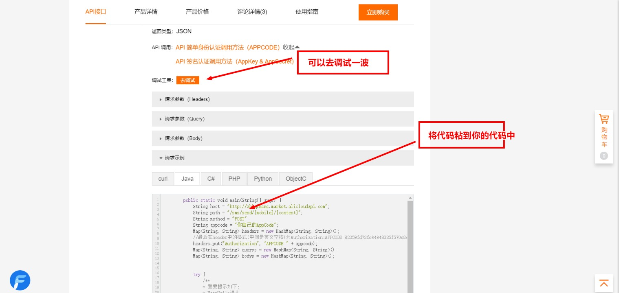The width and height of the screenshot is (619, 293).
Task: Select the ObjectC code example tab
Action: (296, 179)
